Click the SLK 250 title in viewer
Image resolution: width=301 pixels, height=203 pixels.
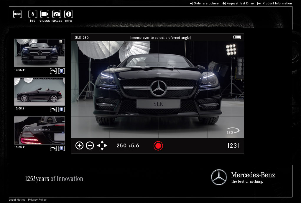click(x=82, y=38)
